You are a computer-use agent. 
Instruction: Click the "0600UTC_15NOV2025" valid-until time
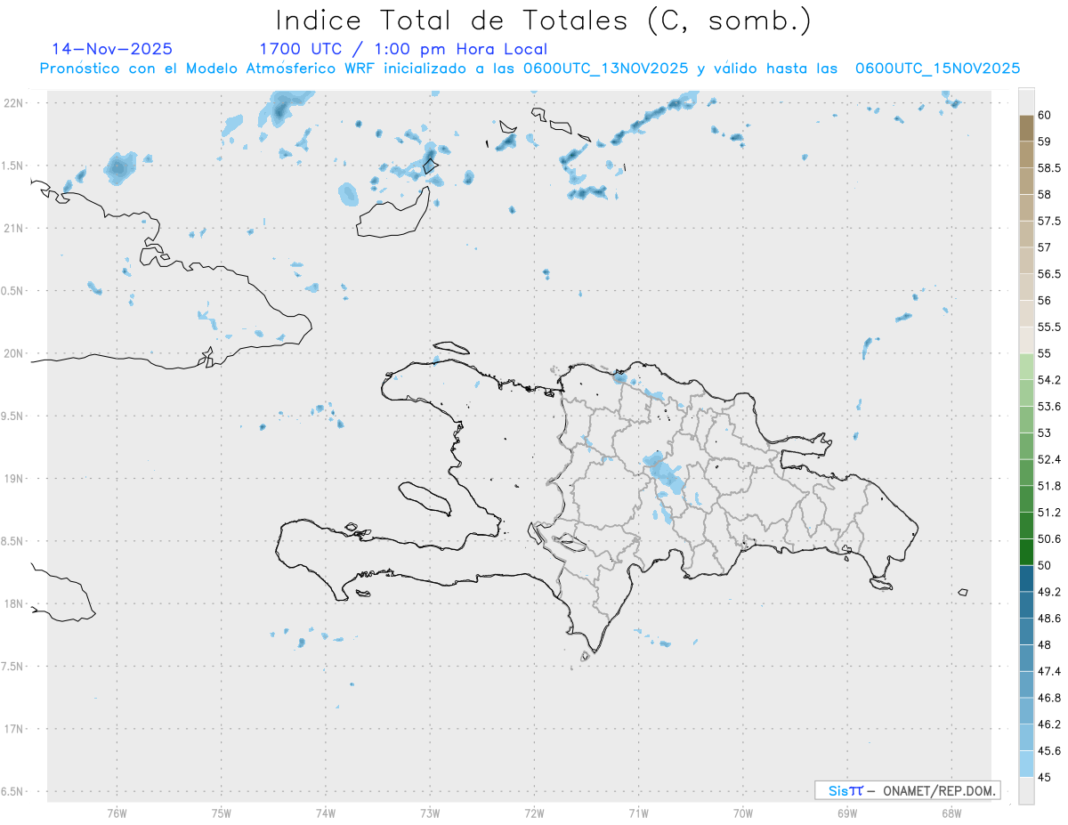click(937, 69)
